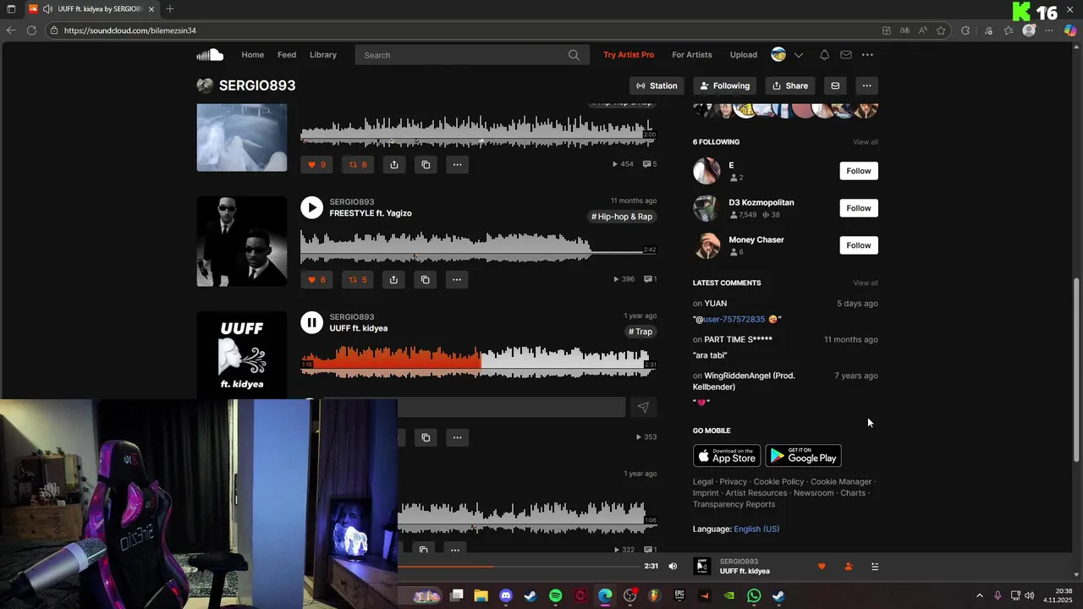Open Epic Games from the taskbar

tap(679, 595)
